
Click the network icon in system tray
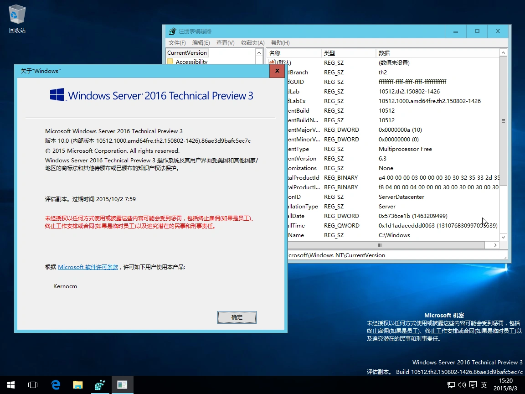(450, 384)
